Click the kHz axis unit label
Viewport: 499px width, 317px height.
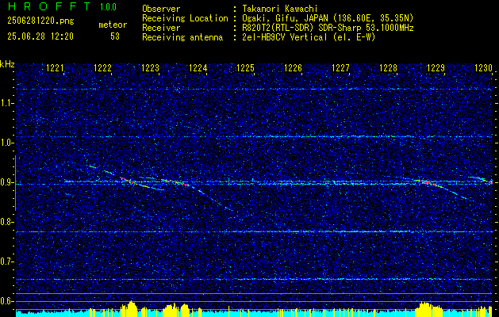[7, 64]
